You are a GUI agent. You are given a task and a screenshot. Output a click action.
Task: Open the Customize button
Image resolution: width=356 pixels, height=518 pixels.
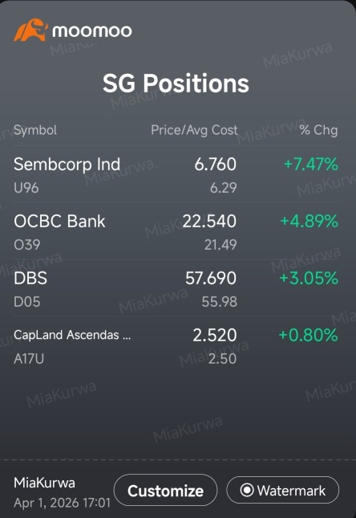[x=166, y=490]
